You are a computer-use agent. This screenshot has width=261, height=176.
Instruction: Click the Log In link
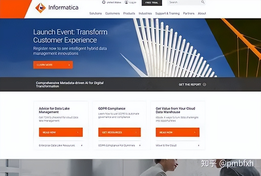(133, 3)
